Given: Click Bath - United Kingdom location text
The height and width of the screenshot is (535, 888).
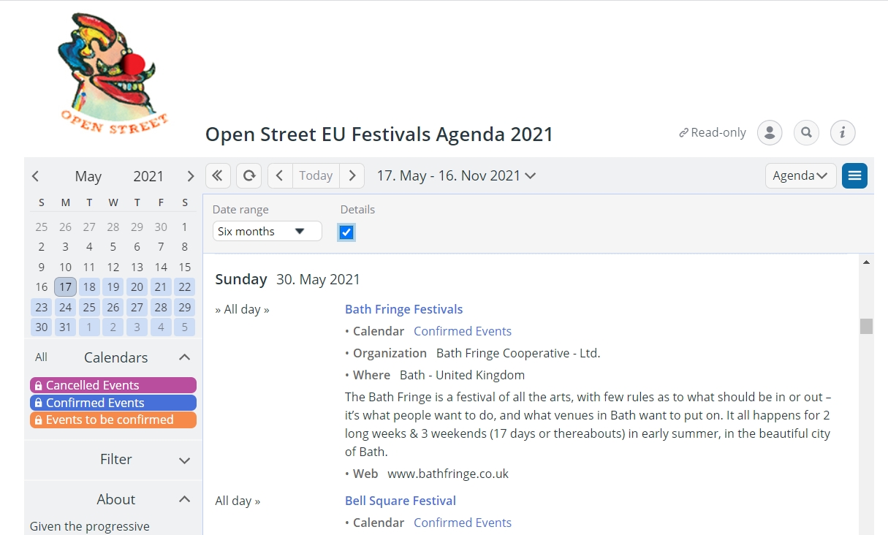Looking at the screenshot, I should pos(462,375).
